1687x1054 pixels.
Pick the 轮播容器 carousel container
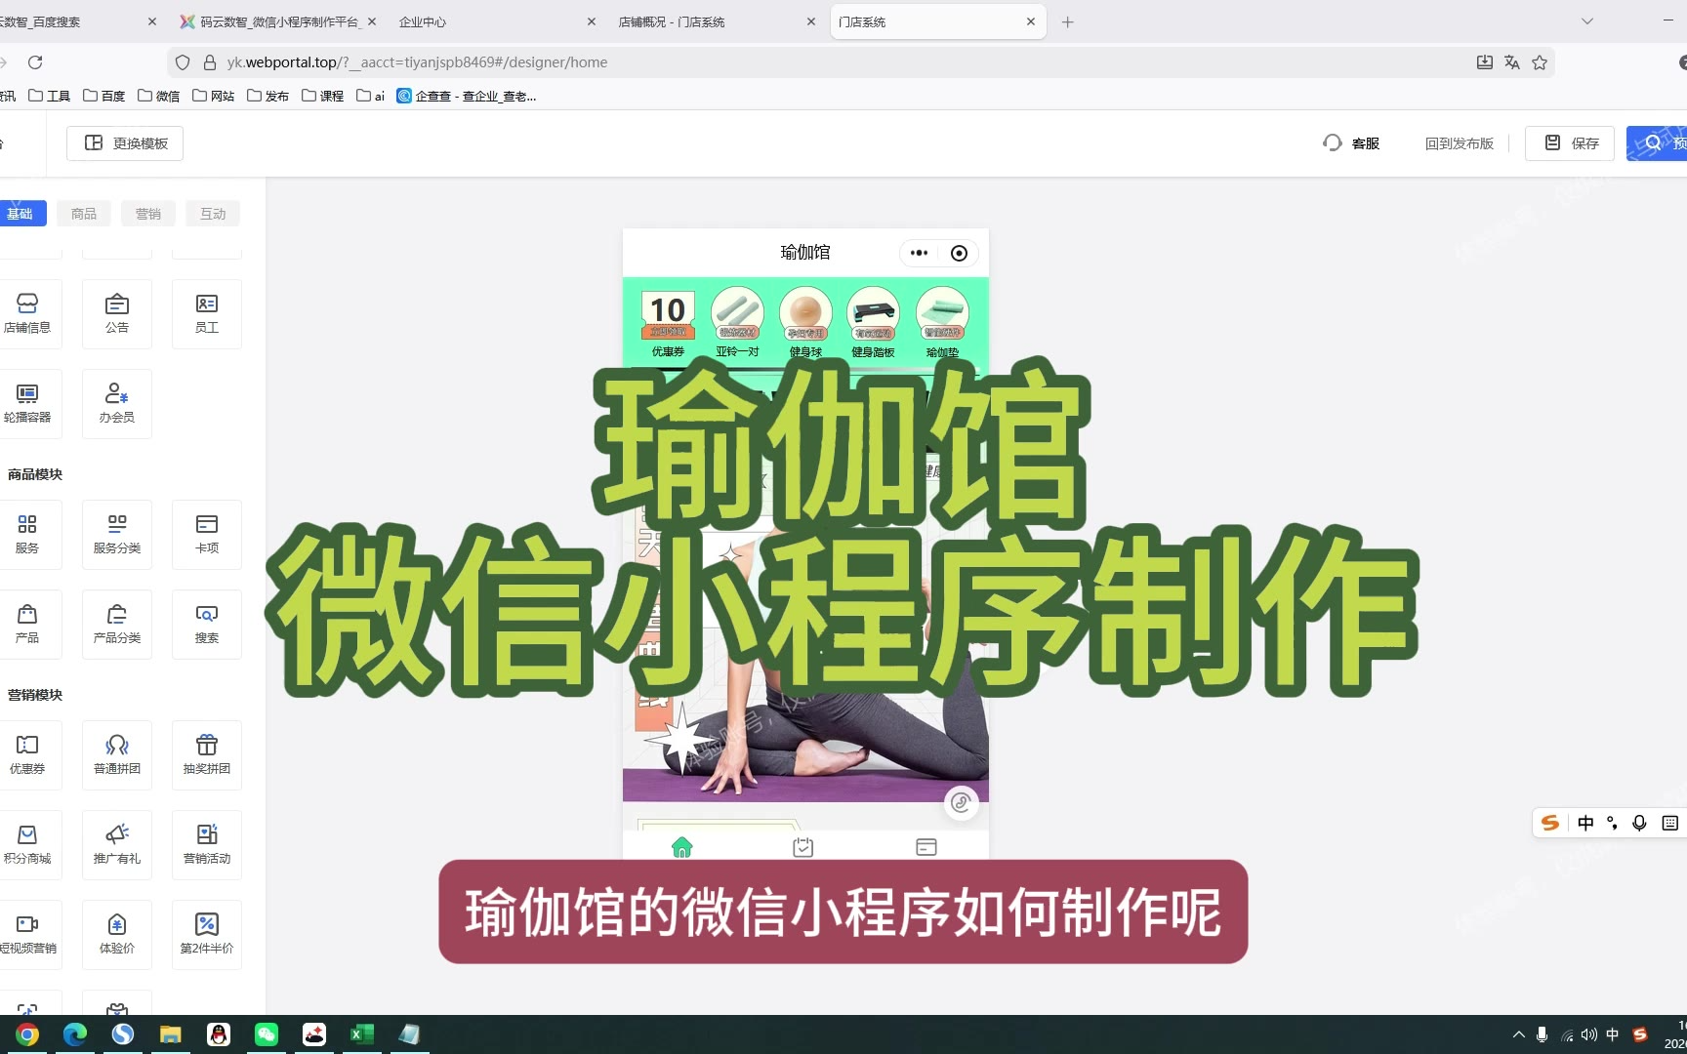coord(27,403)
